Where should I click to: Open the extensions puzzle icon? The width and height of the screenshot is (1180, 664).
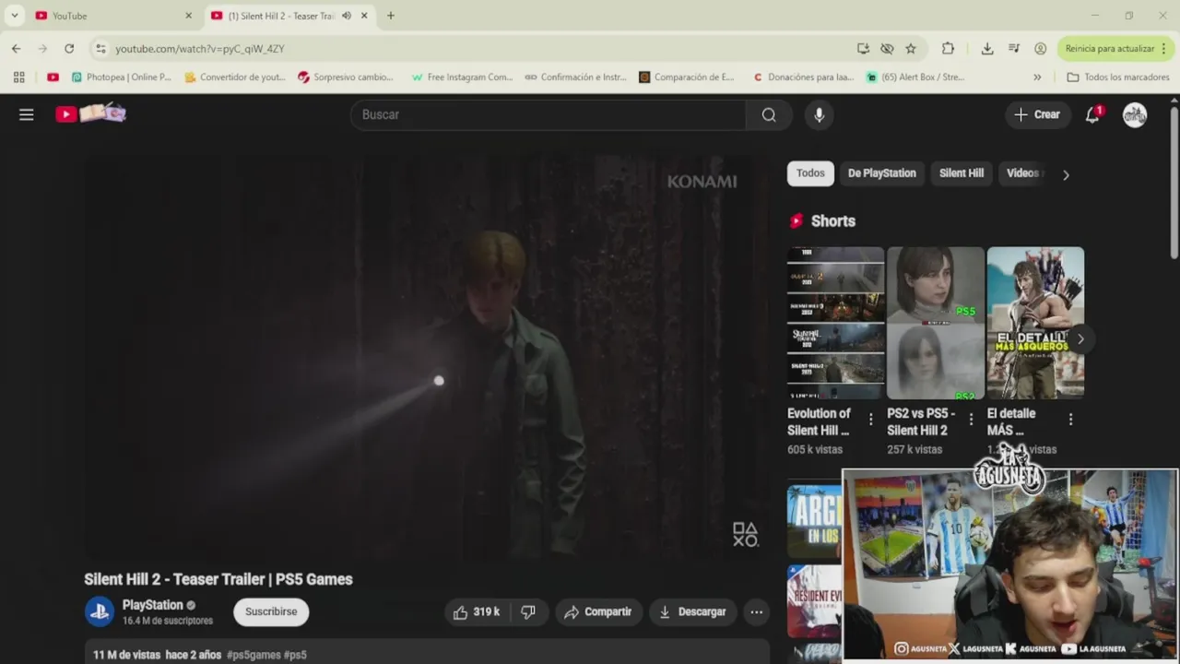948,48
